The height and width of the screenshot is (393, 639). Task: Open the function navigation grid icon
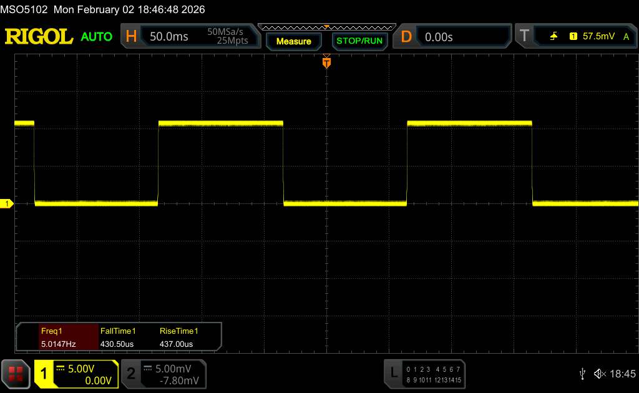click(16, 373)
